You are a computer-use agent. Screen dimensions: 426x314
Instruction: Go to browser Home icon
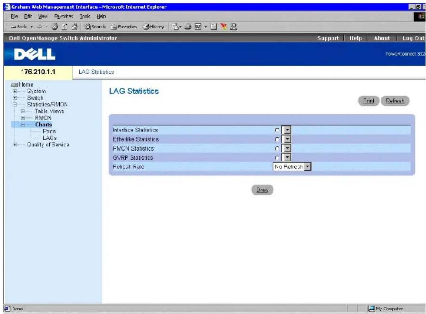tap(74, 27)
